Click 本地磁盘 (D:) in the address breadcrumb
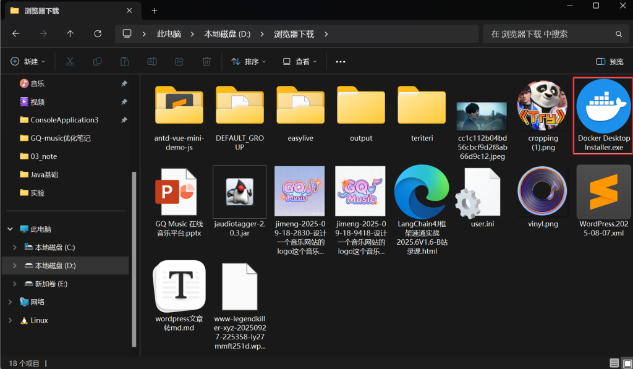Screen dimensions: 633x369 [227, 34]
